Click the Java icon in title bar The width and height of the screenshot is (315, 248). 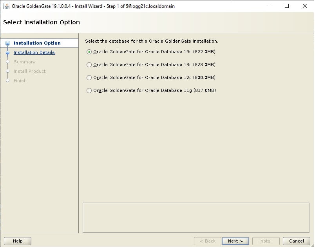(7, 6)
